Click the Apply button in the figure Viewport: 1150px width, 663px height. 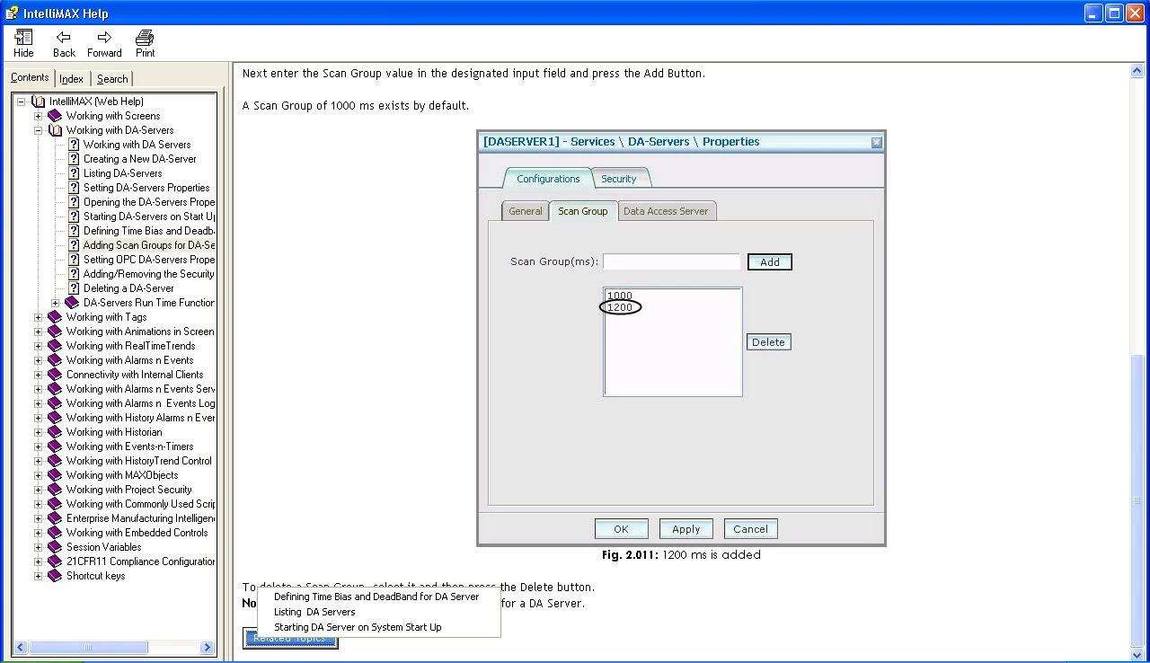(686, 529)
